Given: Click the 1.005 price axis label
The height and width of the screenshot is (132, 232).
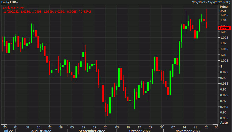Looking at the screenshot, I should [x=224, y=61].
